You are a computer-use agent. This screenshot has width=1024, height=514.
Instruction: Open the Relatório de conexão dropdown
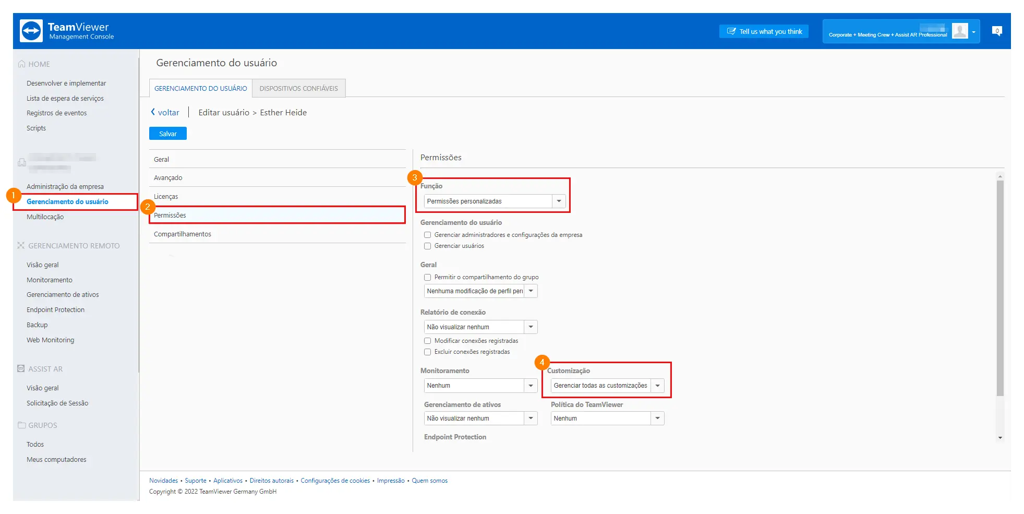pos(480,327)
